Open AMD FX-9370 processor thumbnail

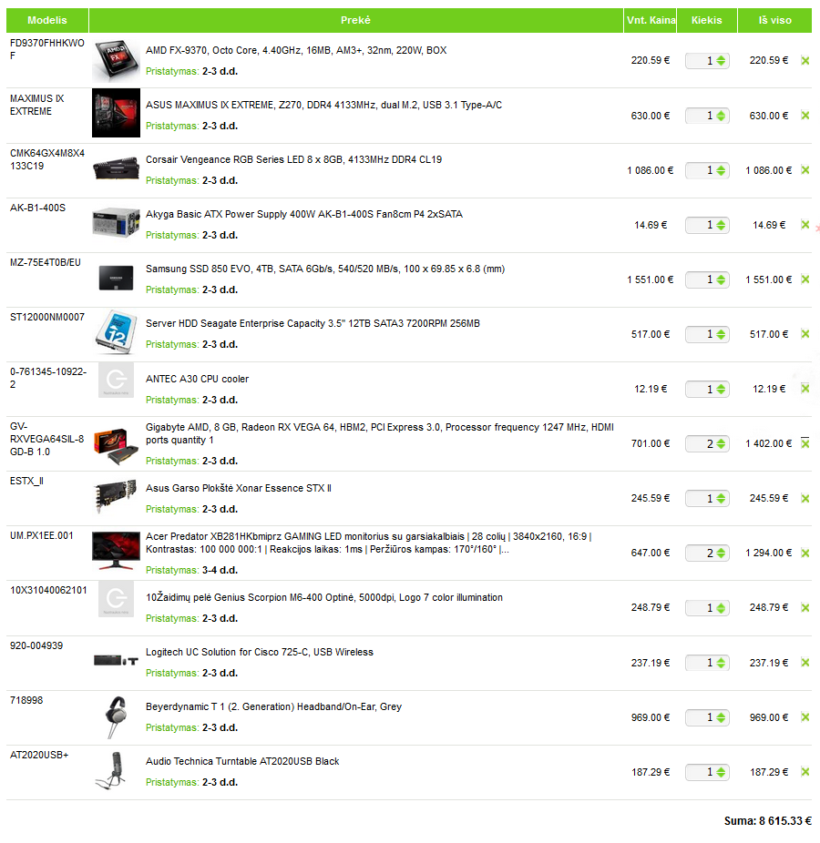tap(116, 60)
